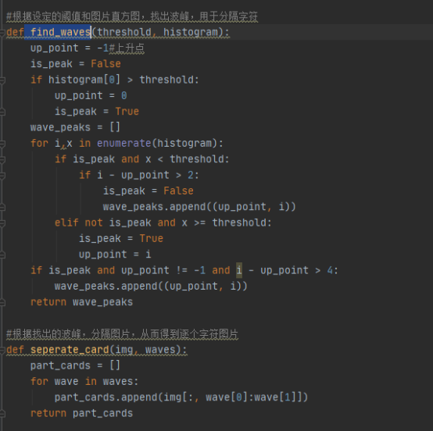Click the fold end marker beside 'up_point = i'
Screen dimensions: 433x431
[x=2, y=255]
